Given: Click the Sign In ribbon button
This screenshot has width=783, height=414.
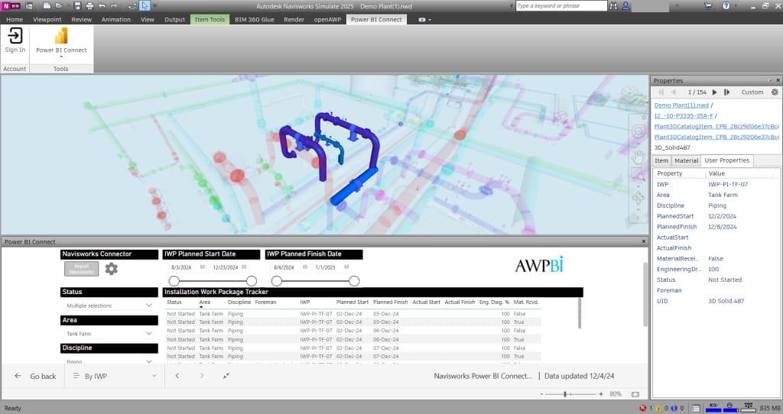Looking at the screenshot, I should pyautogui.click(x=15, y=40).
